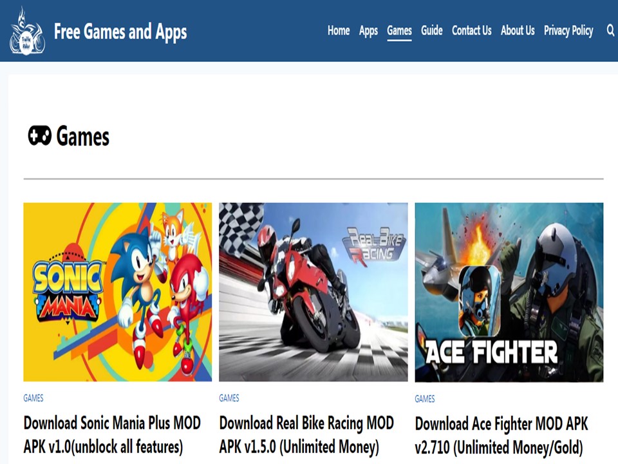Open the Sonic Mania thumbnail image
Viewport: 618px width, 464px height.
click(x=117, y=292)
